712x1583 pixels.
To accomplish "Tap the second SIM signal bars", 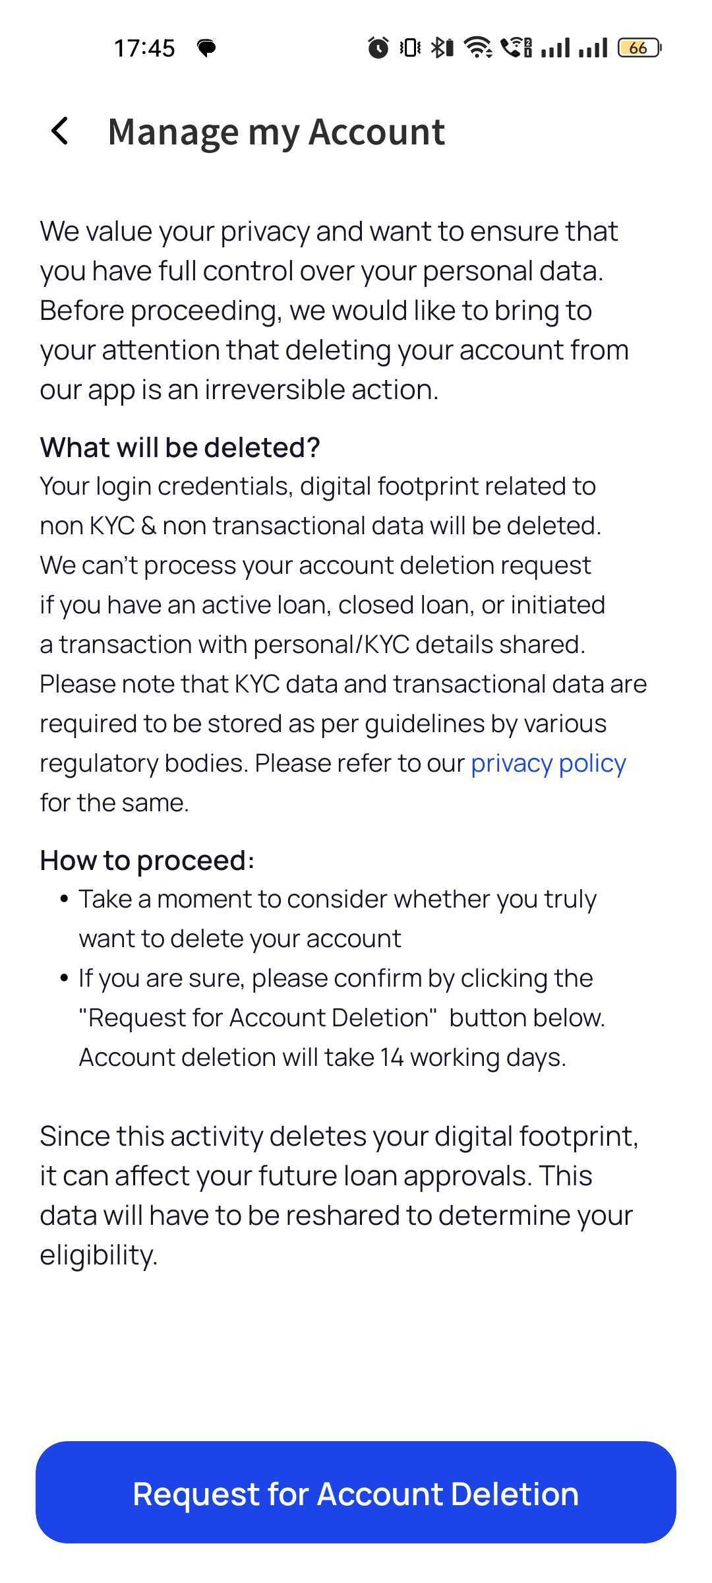I will [x=593, y=47].
